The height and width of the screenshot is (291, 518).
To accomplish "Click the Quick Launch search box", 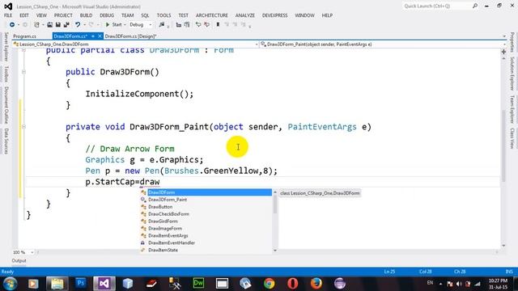I will tap(437, 6).
